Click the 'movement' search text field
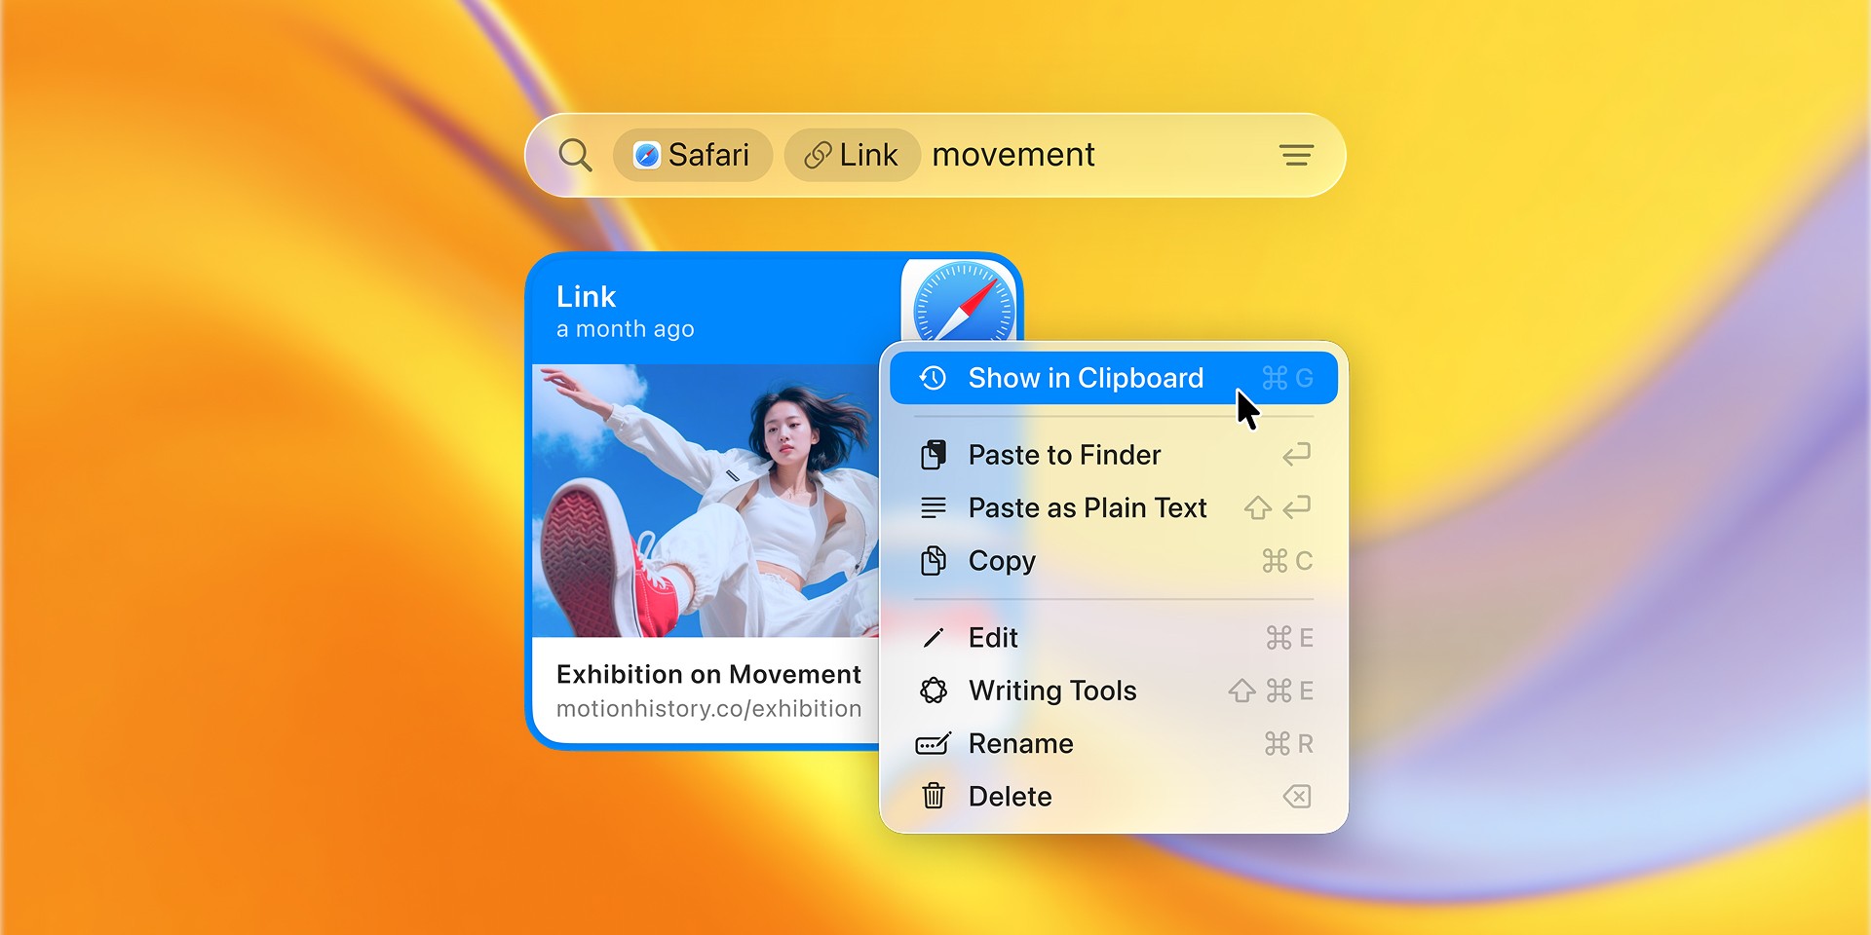Viewport: 1871px width, 935px height. click(1013, 155)
